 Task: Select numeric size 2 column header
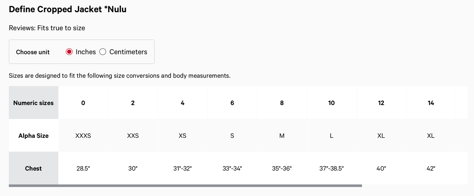click(133, 103)
